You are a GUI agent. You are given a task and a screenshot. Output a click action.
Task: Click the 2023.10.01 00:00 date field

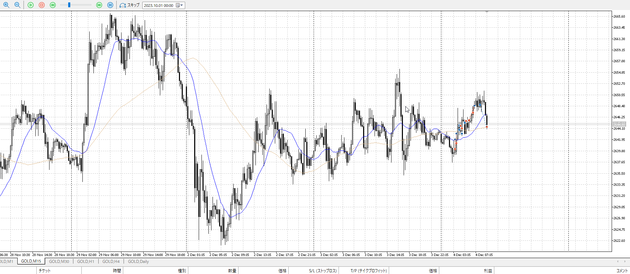[x=159, y=6]
